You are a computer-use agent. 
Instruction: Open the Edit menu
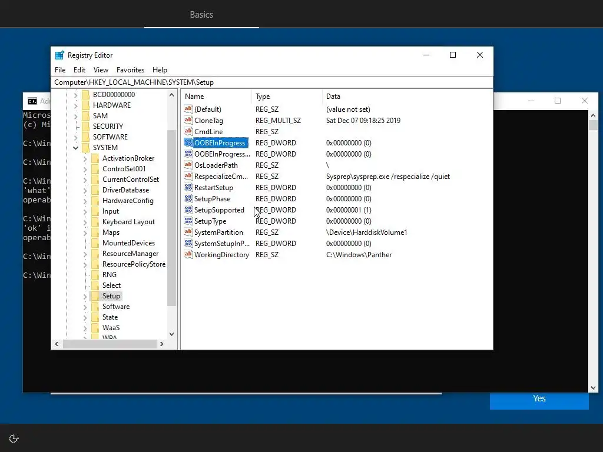[79, 70]
